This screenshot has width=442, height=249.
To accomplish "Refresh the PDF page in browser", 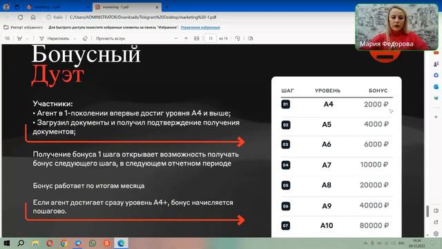I will (x=20, y=17).
